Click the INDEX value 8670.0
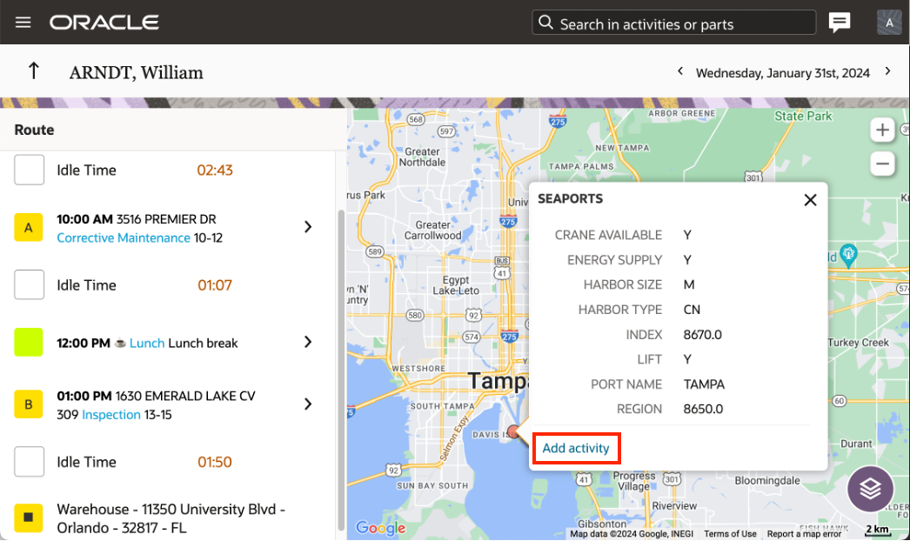 [703, 335]
